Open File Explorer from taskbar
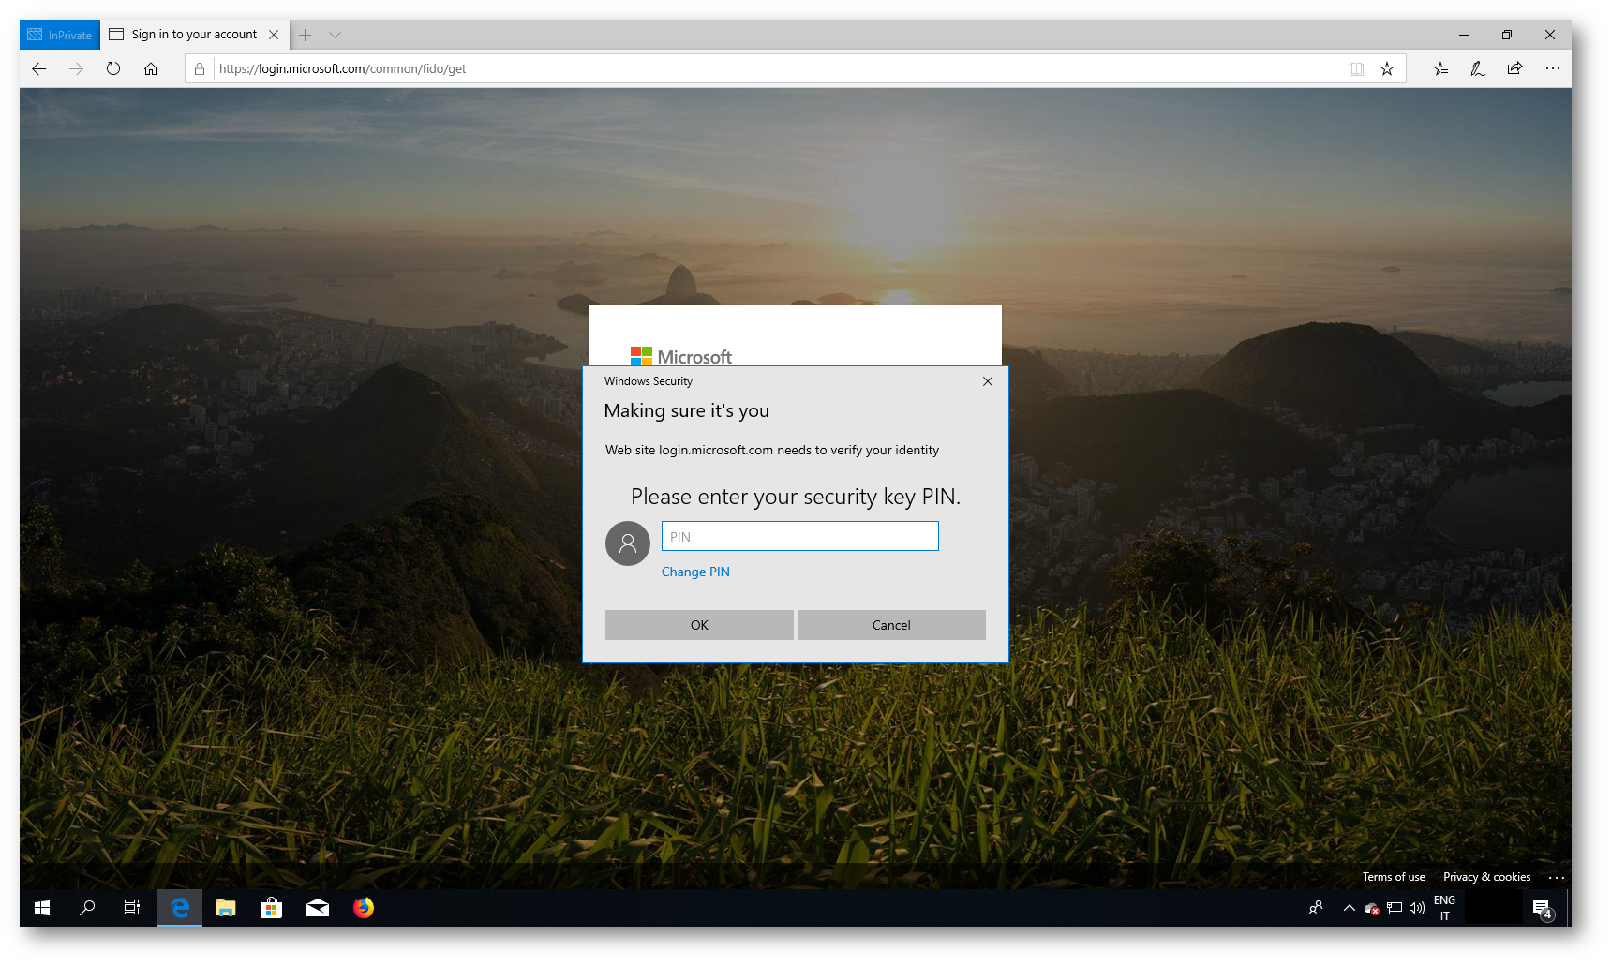 point(225,908)
